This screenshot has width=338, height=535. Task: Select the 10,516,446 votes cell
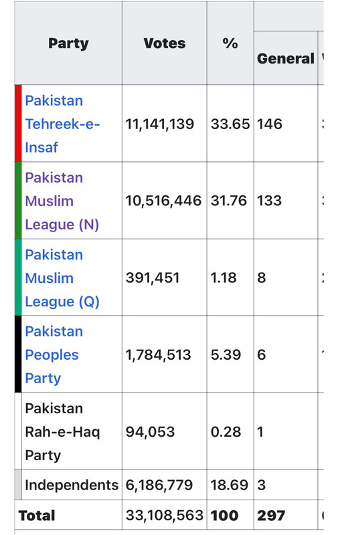(x=165, y=200)
